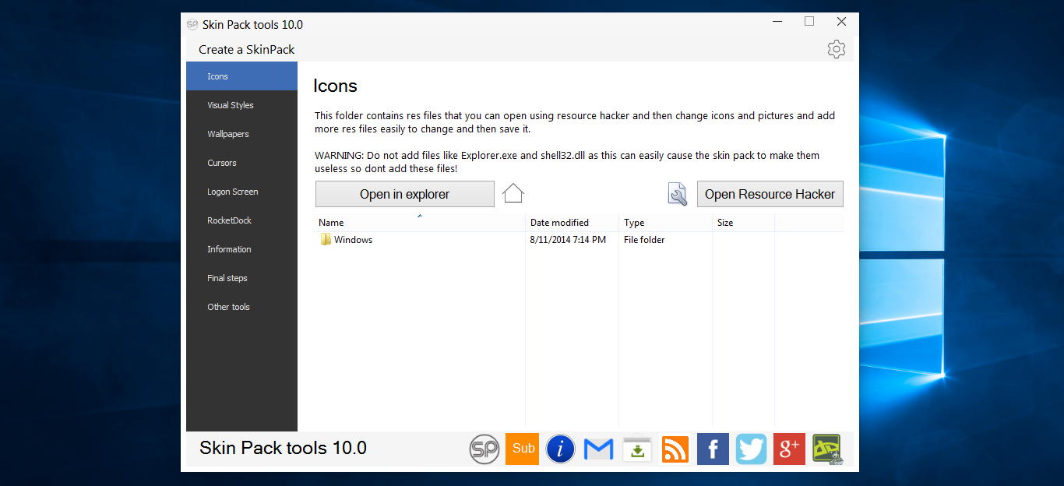1064x486 pixels.
Task: Sort files by the Name column header
Action: pos(419,223)
